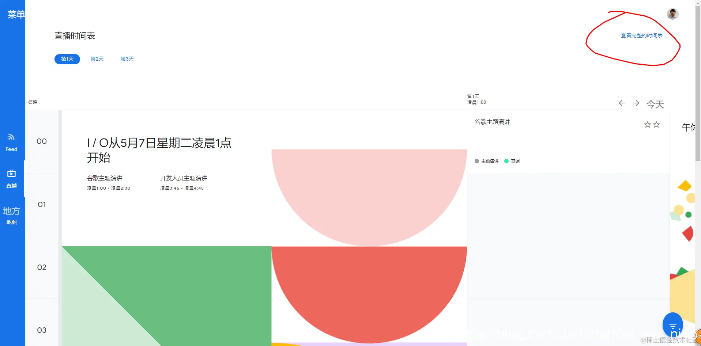This screenshot has height=346, width=701.
Task: Click the forward arrow to view later times
Action: tap(636, 103)
